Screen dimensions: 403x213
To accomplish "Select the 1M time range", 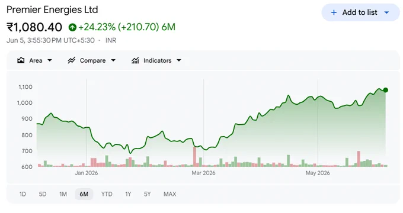I will tap(63, 194).
